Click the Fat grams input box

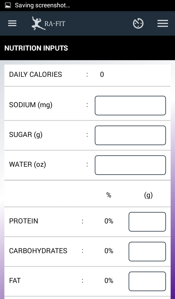[x=147, y=281]
